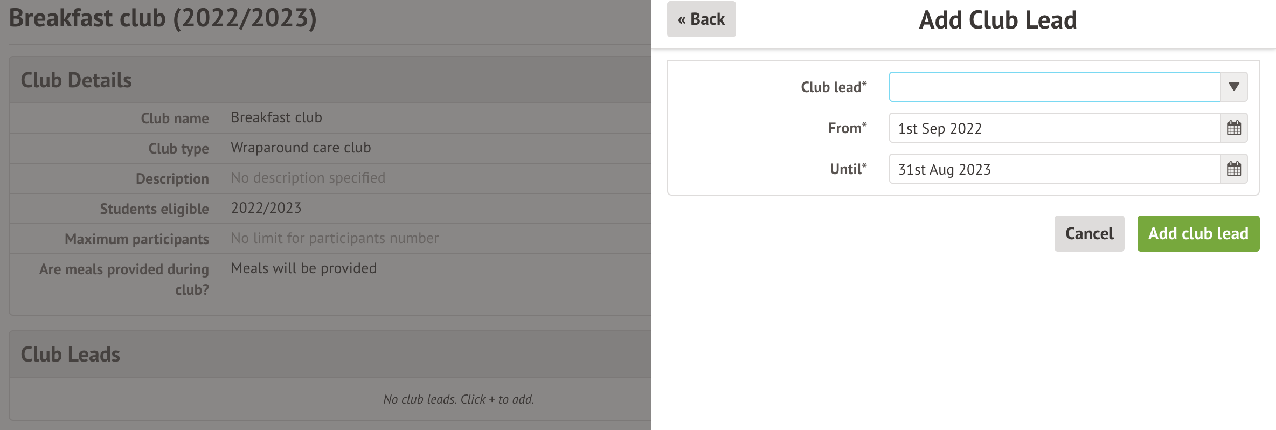Viewport: 1276px width, 430px height.
Task: Click the Until date field
Action: [x=1054, y=169]
